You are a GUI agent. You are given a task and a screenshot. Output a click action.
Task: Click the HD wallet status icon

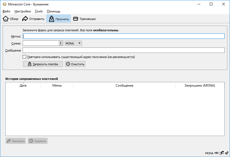216,153
